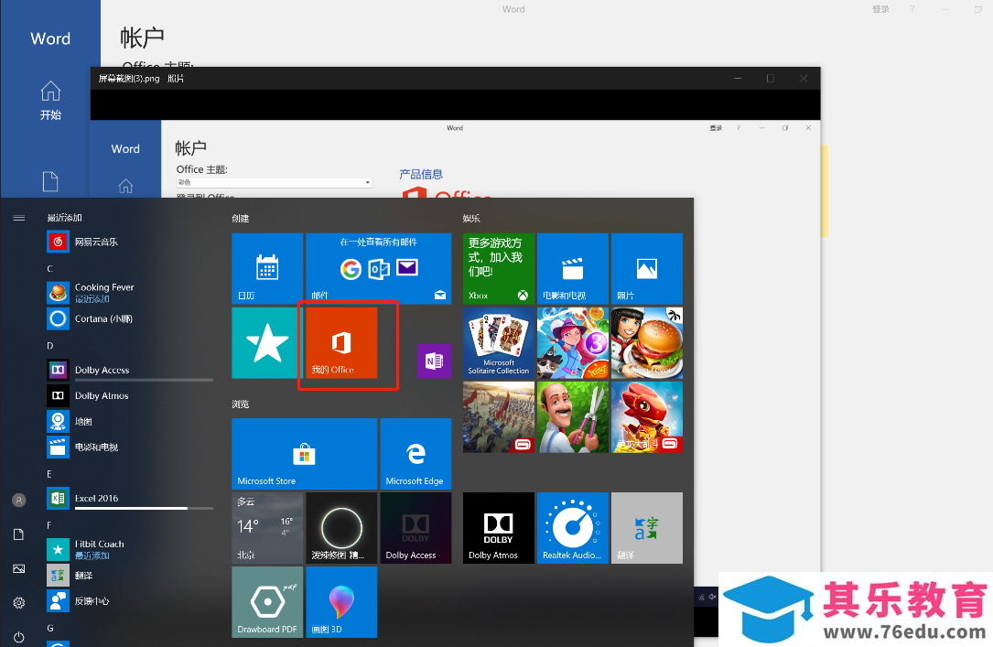Open 反馈中心 from the app list

(x=130, y=600)
